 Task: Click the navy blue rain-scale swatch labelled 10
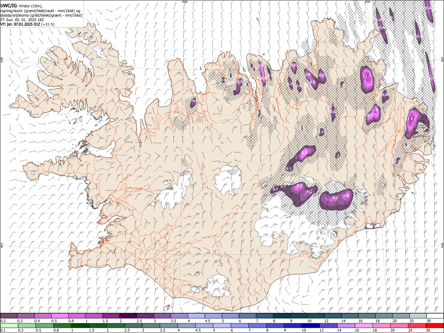click(x=310, y=326)
